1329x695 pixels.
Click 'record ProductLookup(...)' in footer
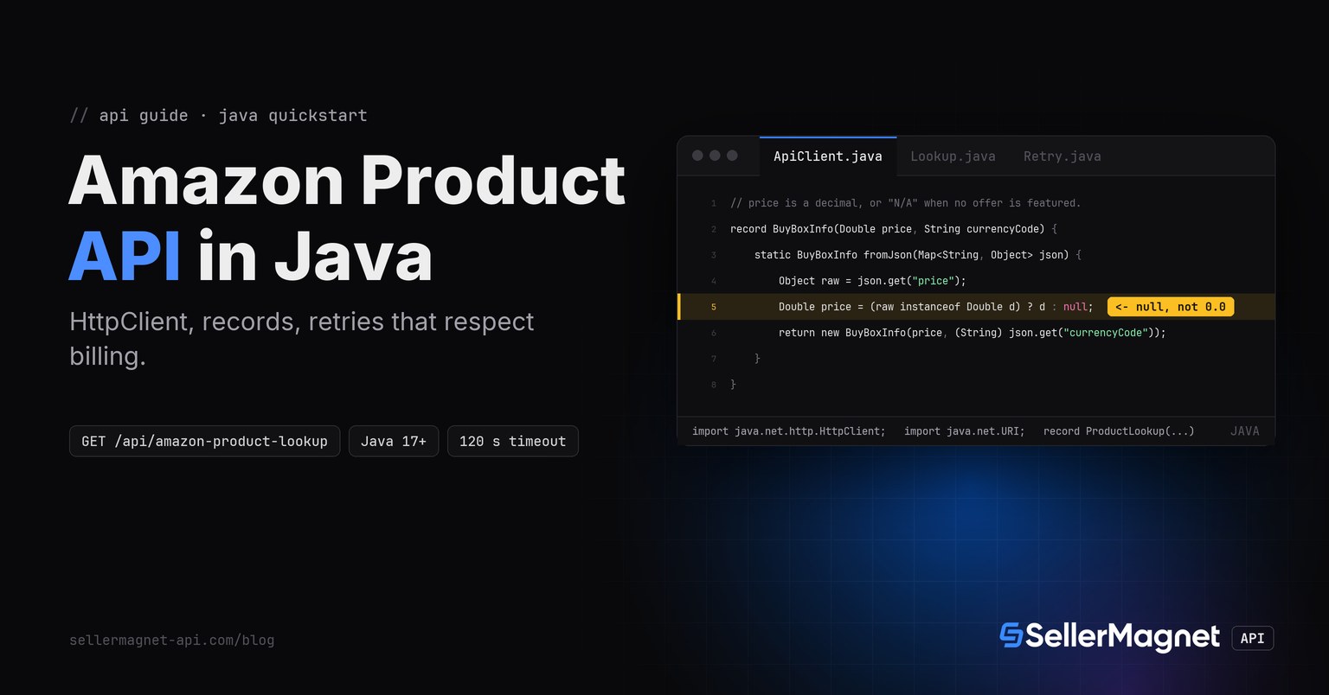pyautogui.click(x=1119, y=430)
